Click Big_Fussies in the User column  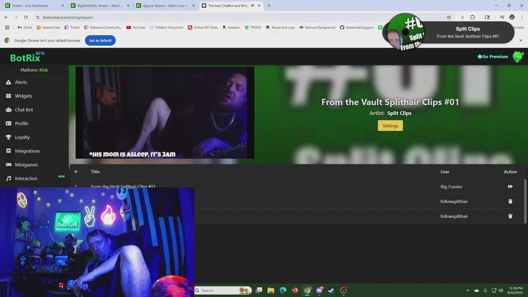coord(451,186)
